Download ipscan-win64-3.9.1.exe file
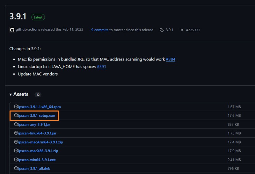 (37, 160)
